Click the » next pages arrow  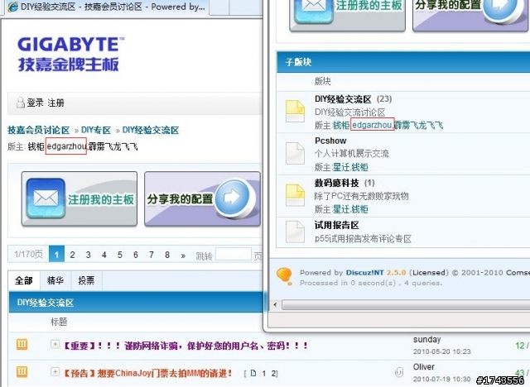183,256
